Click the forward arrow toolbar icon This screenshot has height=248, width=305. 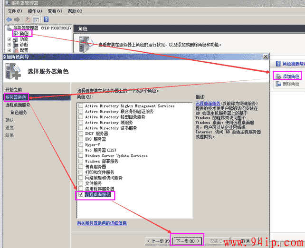tap(17, 19)
